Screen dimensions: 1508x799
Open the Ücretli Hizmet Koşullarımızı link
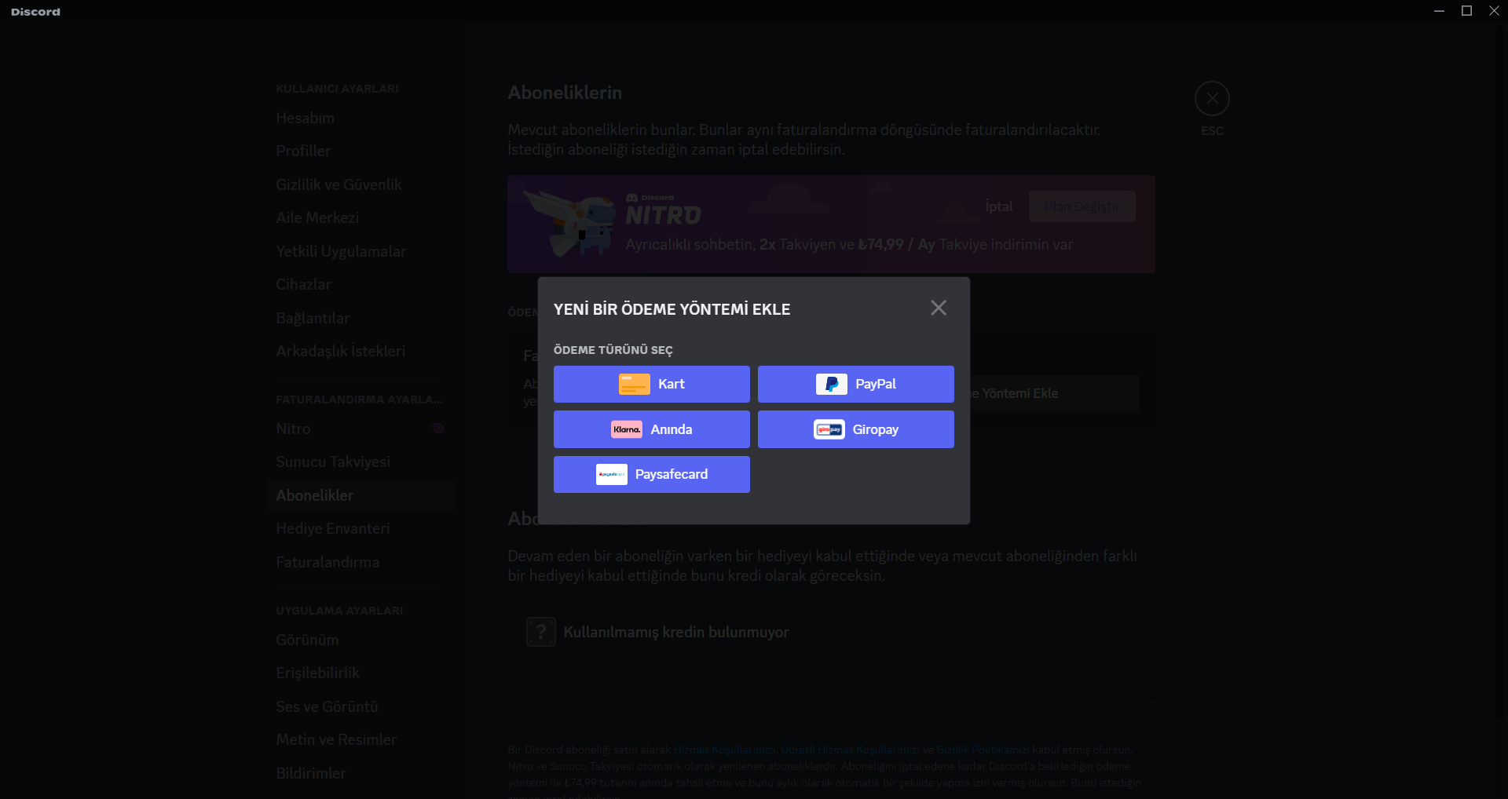(x=850, y=750)
